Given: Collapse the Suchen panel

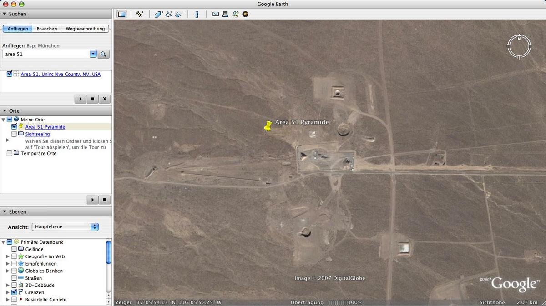Looking at the screenshot, I should click(5, 14).
